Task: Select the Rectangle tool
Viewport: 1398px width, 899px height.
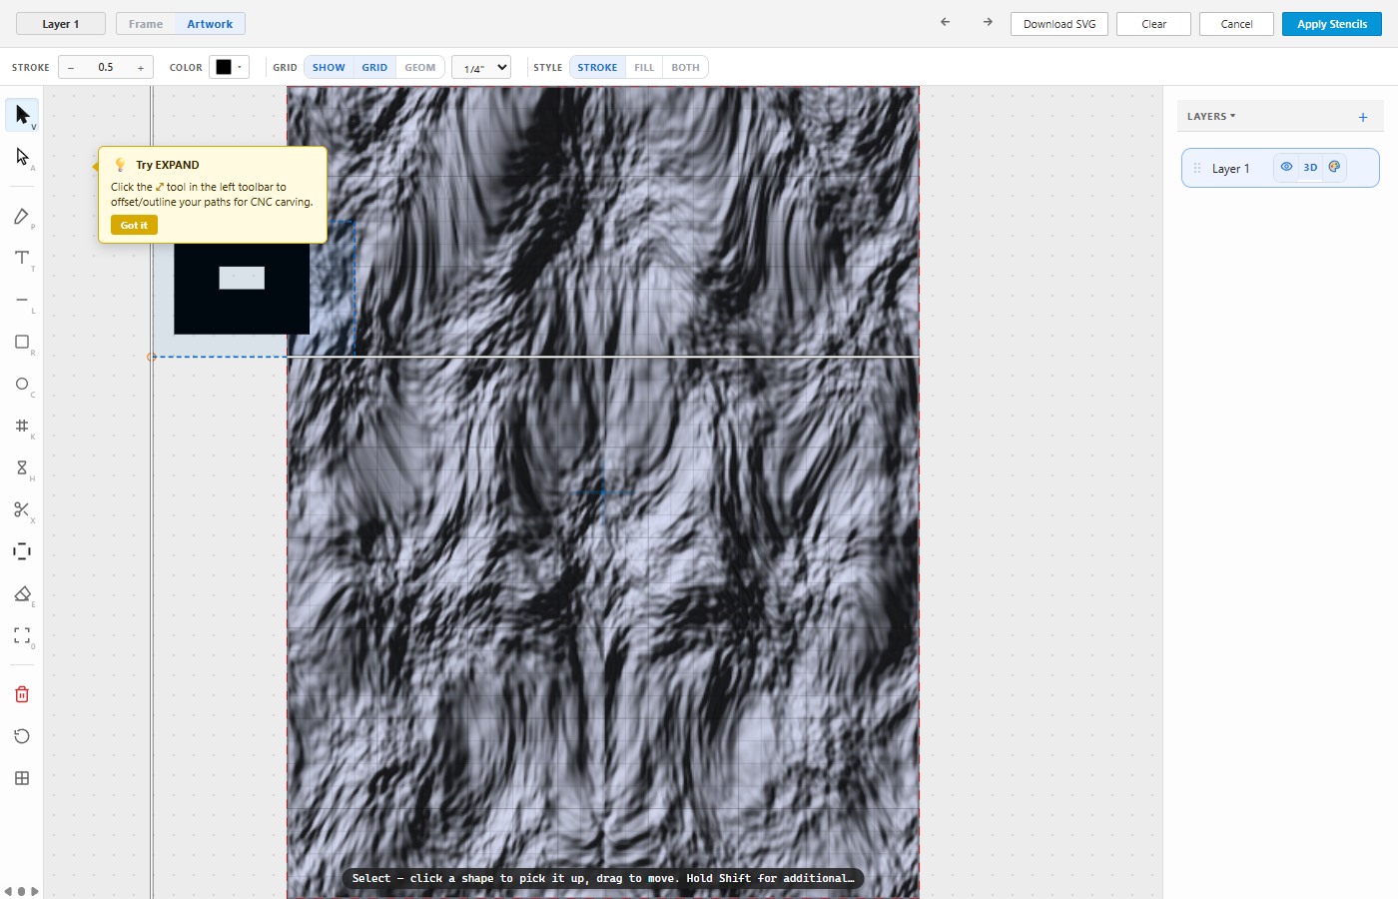Action: 22,342
